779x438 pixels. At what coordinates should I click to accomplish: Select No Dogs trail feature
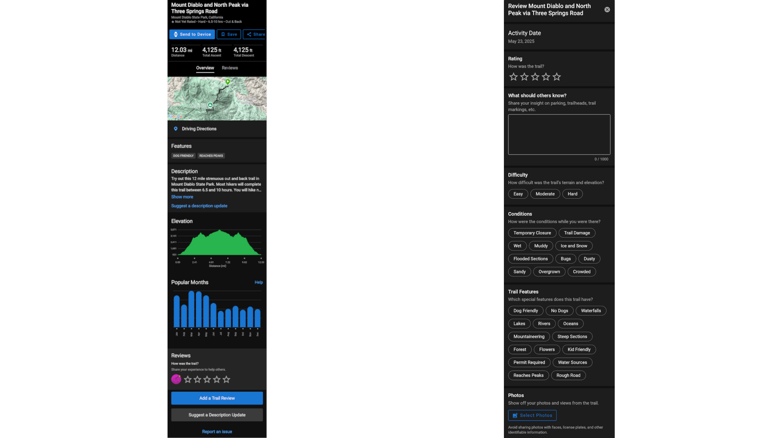click(560, 311)
